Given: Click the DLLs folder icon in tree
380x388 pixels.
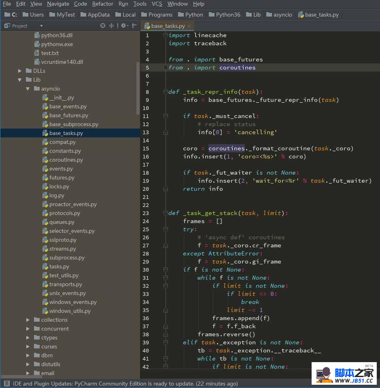Looking at the screenshot, I should [x=29, y=71].
